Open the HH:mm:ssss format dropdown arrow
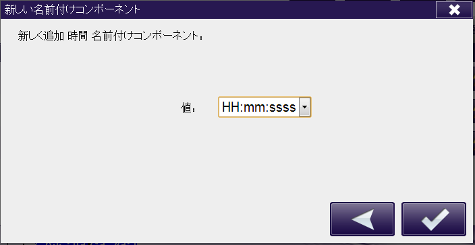 click(x=304, y=107)
